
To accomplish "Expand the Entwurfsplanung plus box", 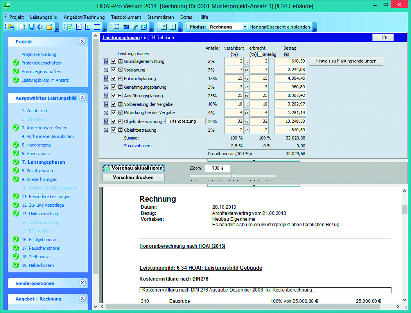I will click(x=120, y=78).
